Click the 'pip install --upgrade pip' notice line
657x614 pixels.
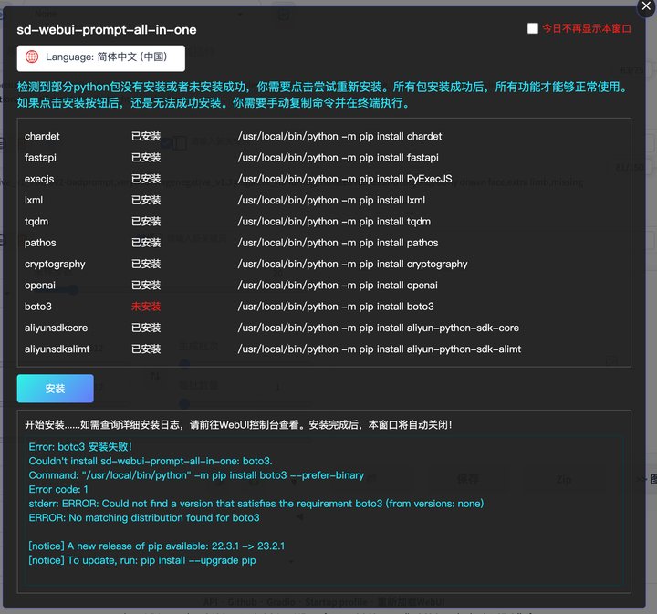pos(142,560)
